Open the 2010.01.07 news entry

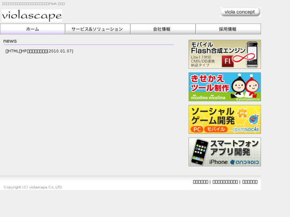pyautogui.click(x=39, y=51)
